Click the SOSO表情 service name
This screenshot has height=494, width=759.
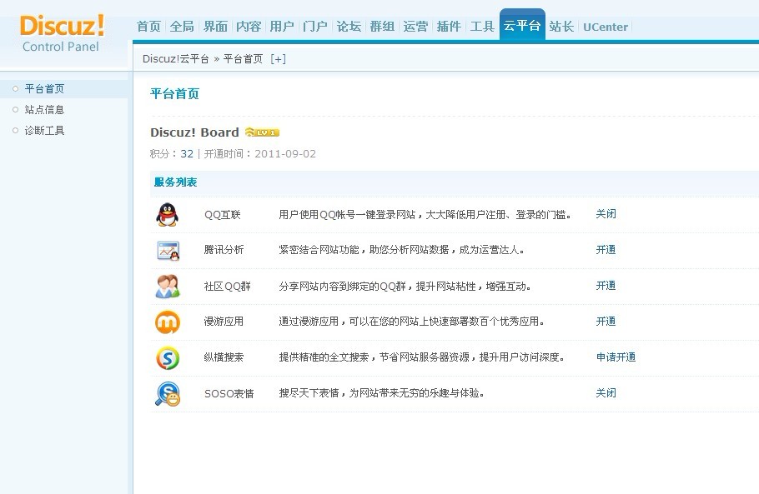click(229, 393)
